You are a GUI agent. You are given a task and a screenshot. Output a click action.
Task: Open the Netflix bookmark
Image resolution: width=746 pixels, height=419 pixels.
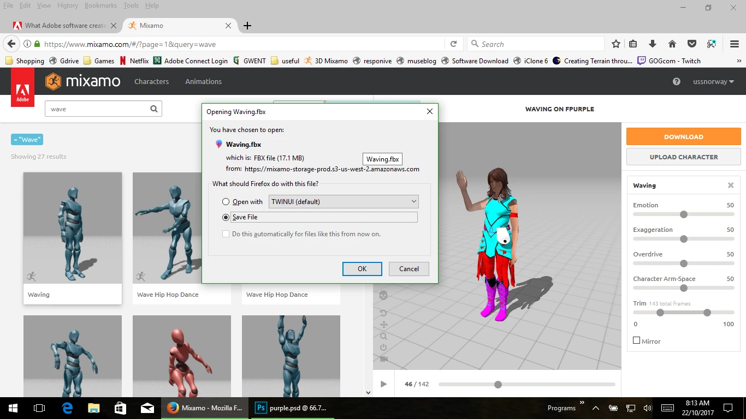[134, 61]
